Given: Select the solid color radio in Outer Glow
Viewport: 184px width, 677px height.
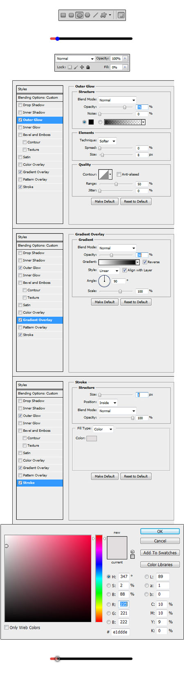Looking at the screenshot, I should pos(85,122).
